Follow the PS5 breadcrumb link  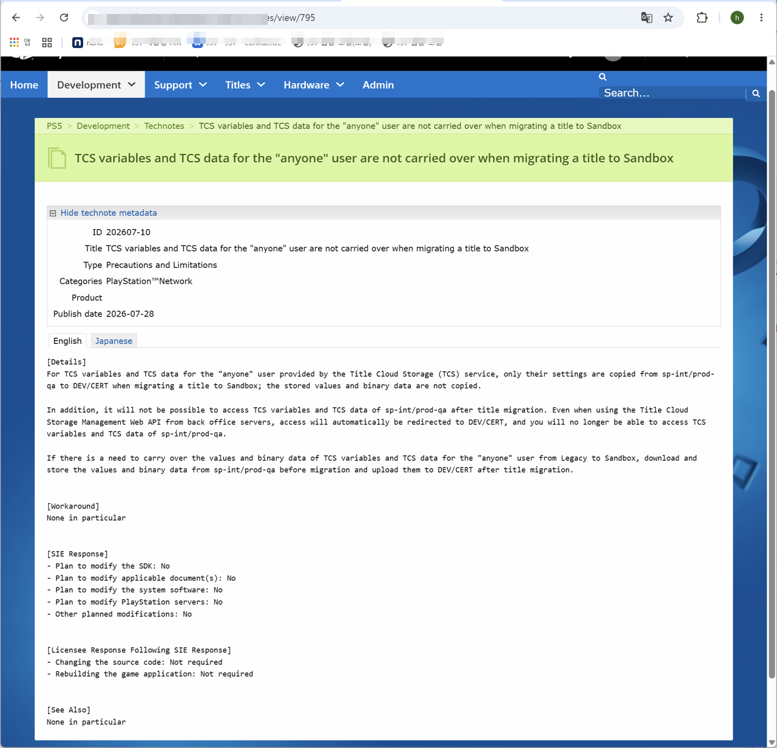tap(54, 126)
